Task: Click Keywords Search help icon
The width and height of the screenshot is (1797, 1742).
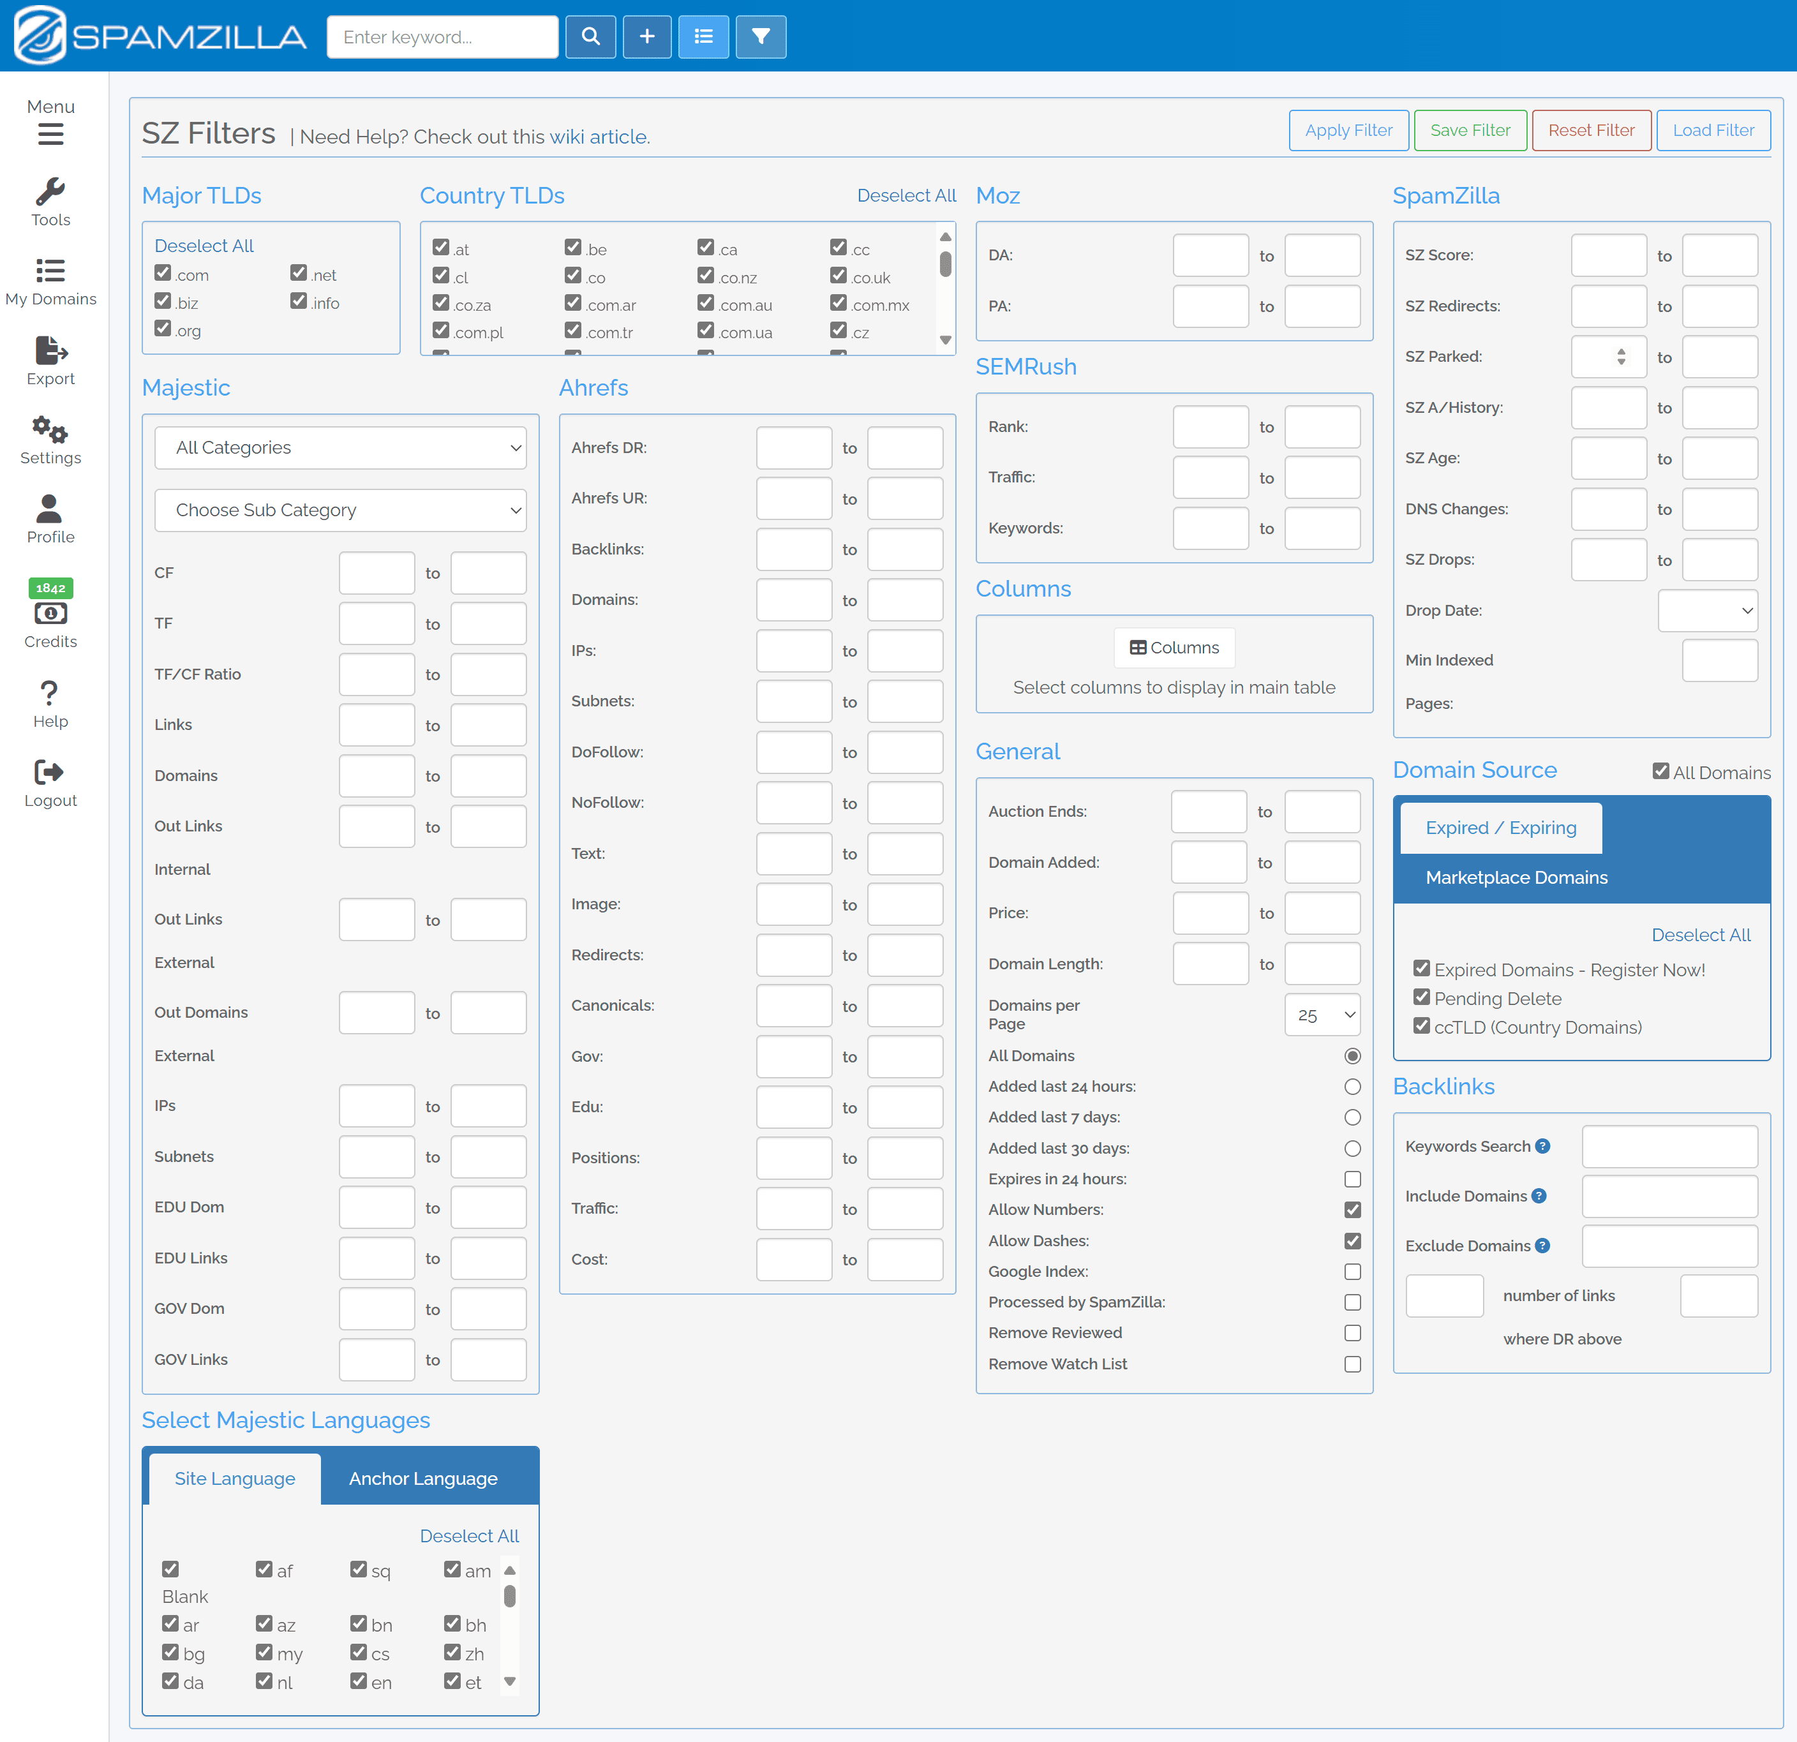Action: pos(1543,1146)
